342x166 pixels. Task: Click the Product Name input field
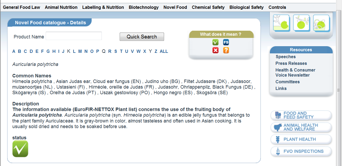(x=74, y=36)
